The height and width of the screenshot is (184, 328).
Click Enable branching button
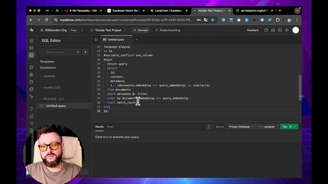tap(168, 30)
